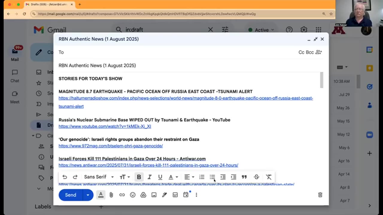Image resolution: width=383 pixels, height=215 pixels.
Task: Open YouTube link about submarine base
Action: [105, 126]
